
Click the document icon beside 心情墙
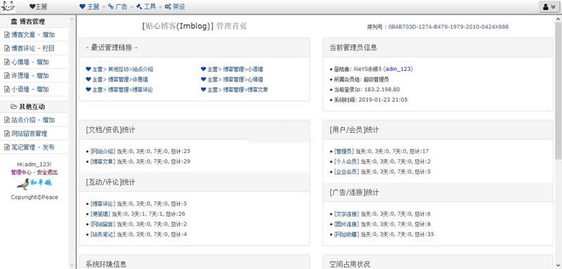(x=6, y=62)
